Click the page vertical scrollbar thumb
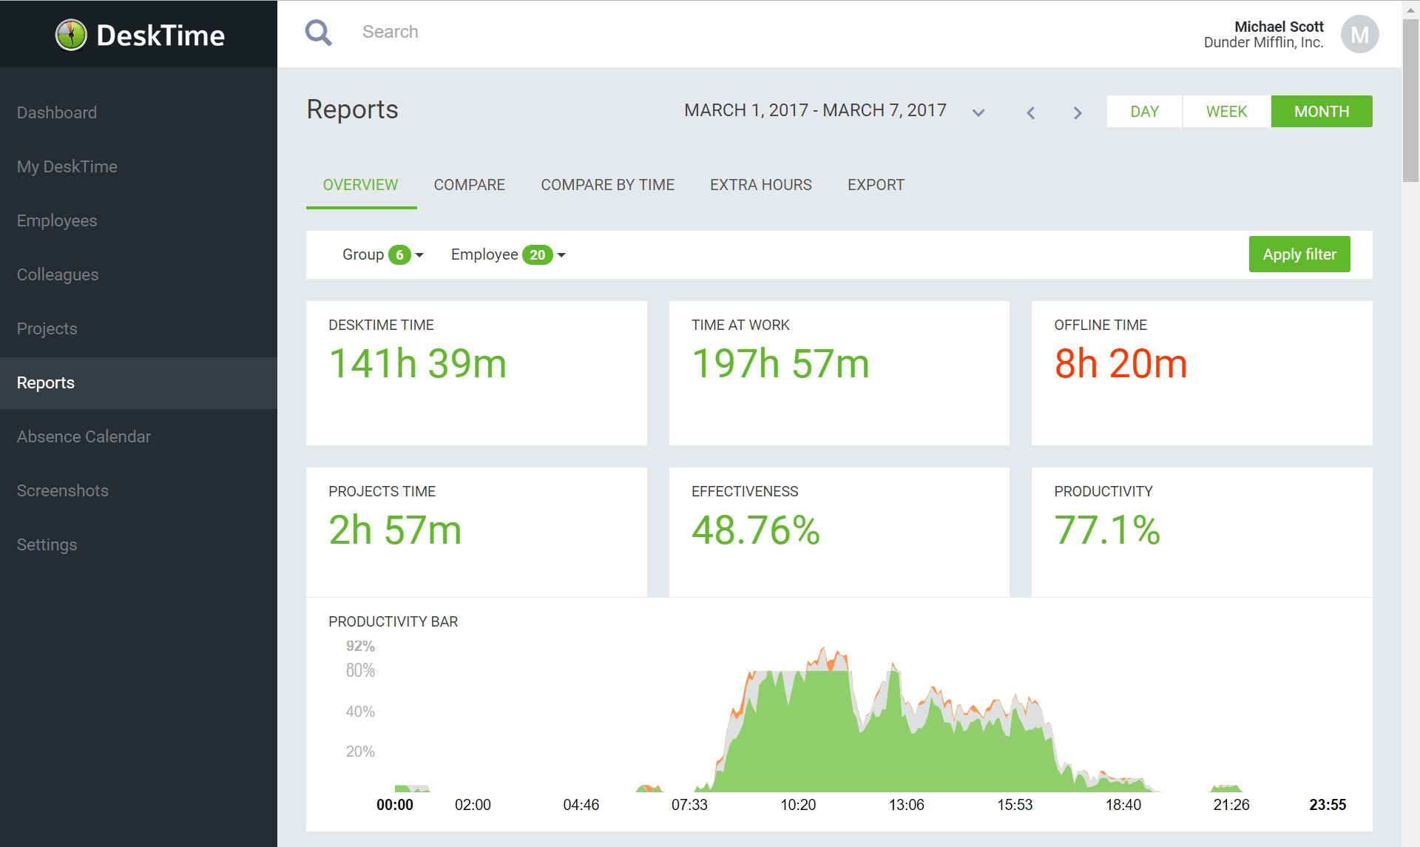1420x847 pixels. click(1410, 100)
